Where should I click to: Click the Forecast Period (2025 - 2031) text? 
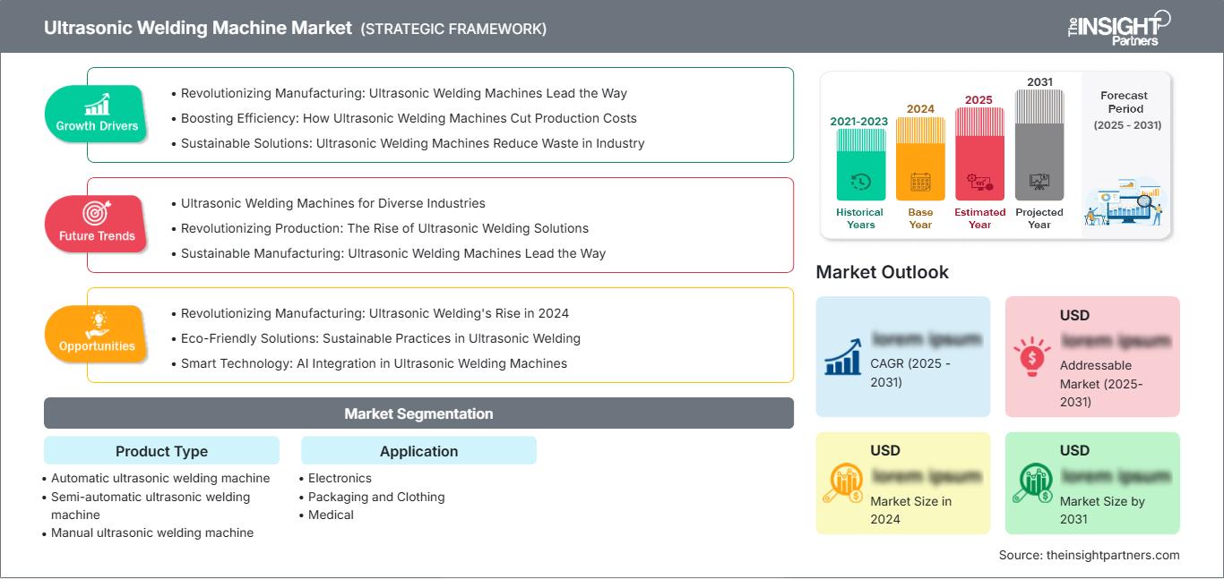point(1127,110)
